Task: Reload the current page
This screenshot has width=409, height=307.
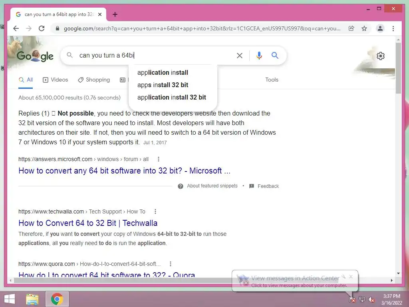Action: tap(42, 28)
